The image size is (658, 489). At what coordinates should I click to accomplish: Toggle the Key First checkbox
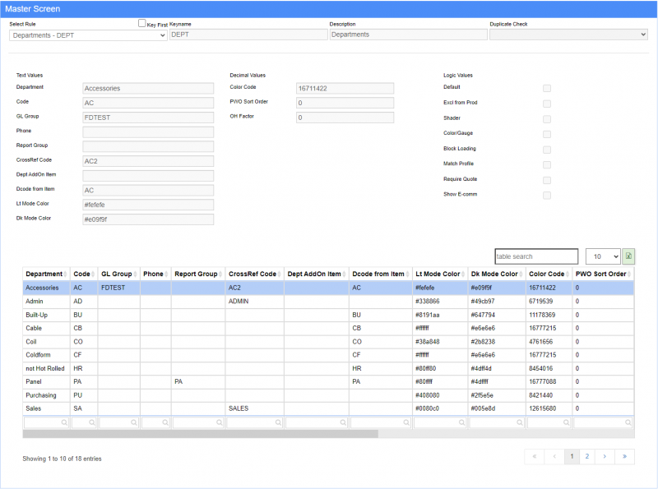click(x=142, y=24)
